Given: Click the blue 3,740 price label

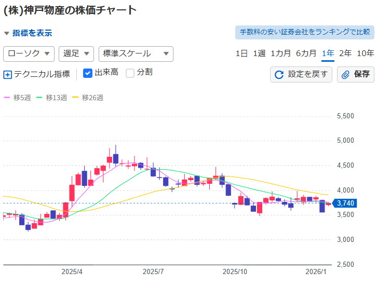Looking at the screenshot, I should [x=345, y=203].
